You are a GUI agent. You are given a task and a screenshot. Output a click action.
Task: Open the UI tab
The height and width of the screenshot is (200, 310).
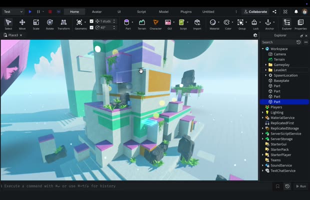119,11
